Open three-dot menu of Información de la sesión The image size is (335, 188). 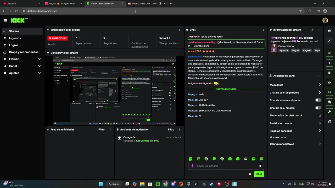[180, 30]
